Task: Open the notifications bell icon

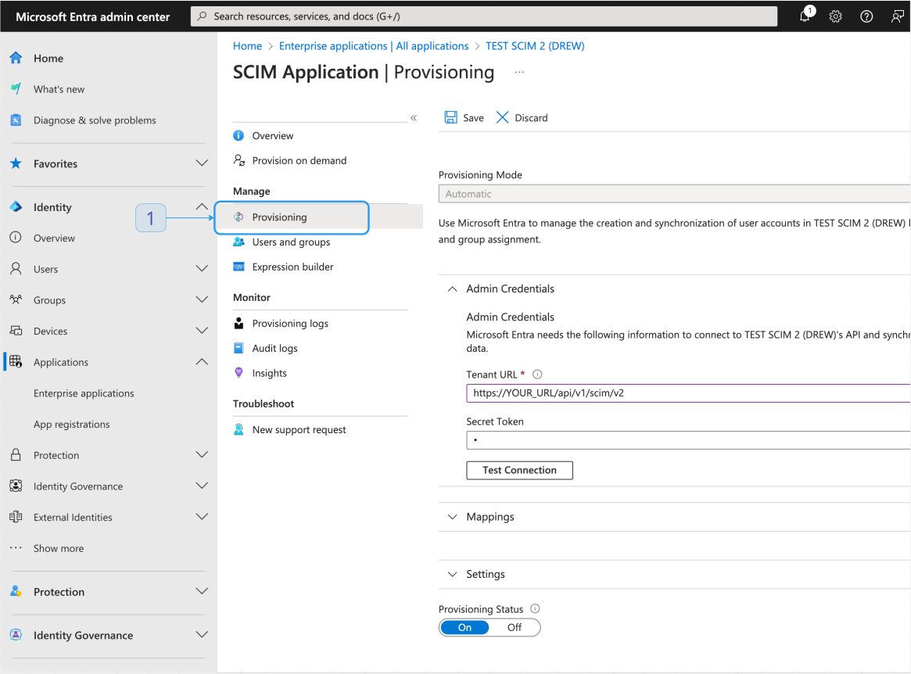Action: (805, 16)
